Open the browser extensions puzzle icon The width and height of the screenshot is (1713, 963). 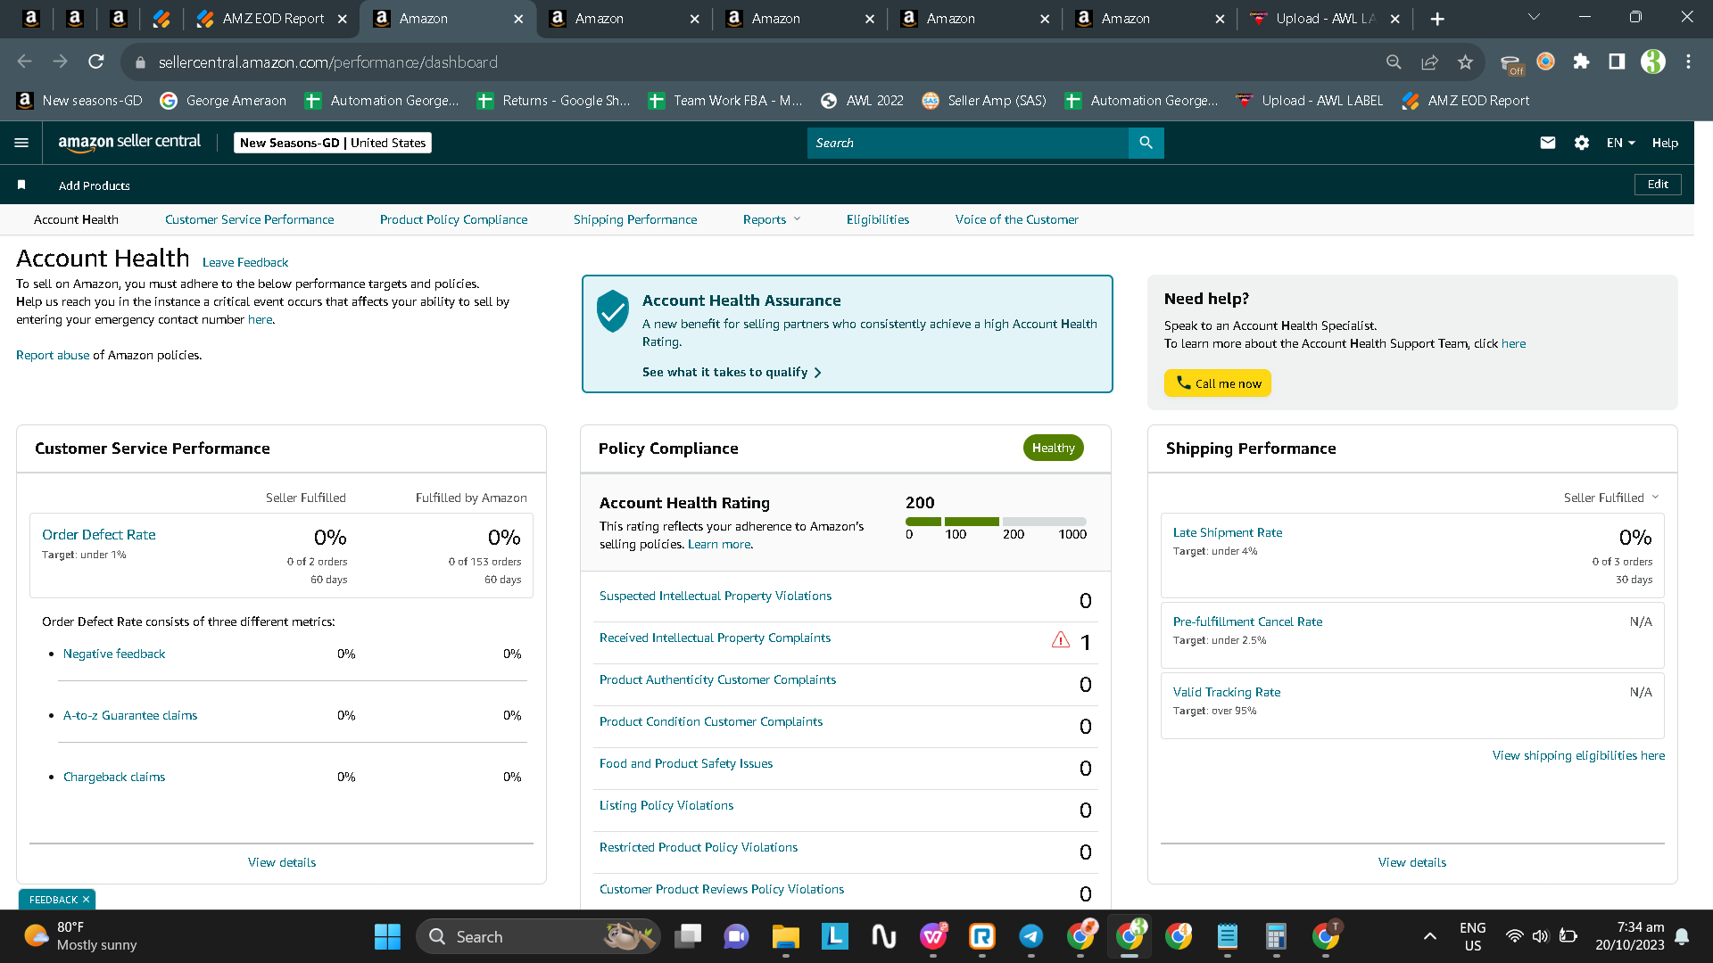tap(1582, 62)
